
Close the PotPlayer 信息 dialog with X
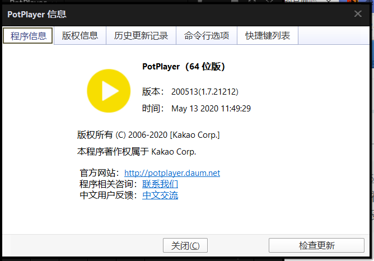click(358, 14)
